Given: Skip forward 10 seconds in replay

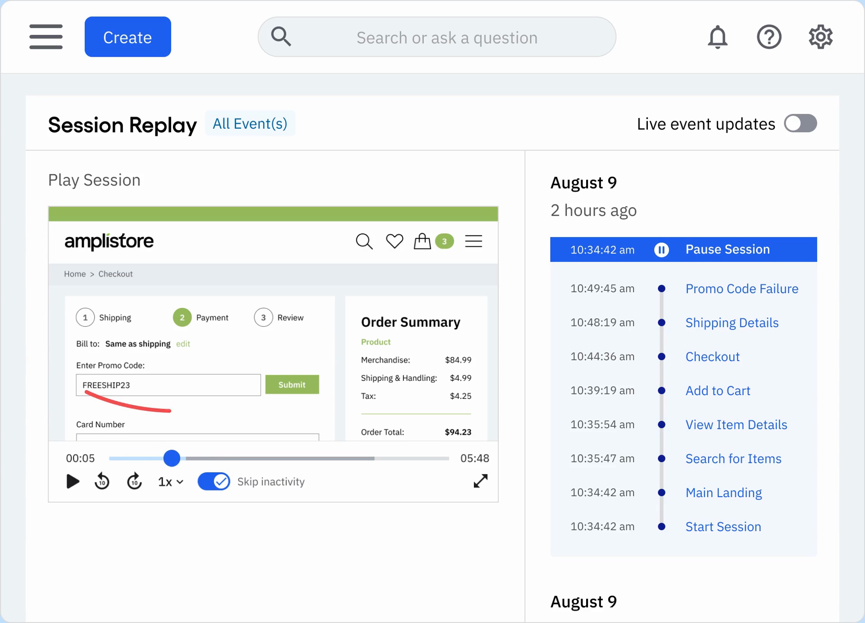Looking at the screenshot, I should (134, 481).
